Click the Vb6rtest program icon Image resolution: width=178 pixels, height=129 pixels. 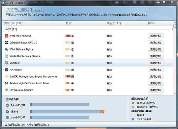pos(7,63)
